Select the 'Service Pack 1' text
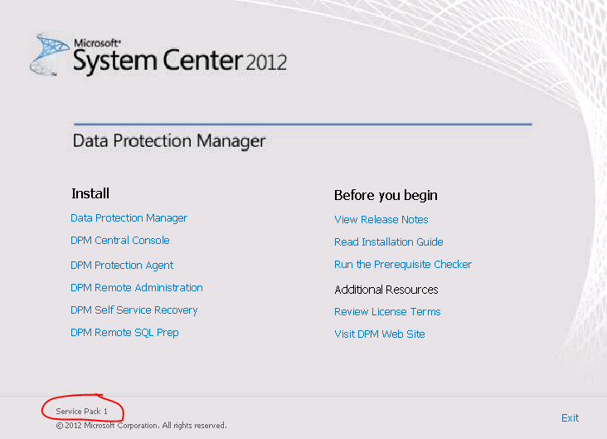The height and width of the screenshot is (439, 607). pyautogui.click(x=82, y=411)
